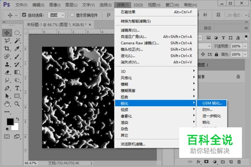Expand the 风格化 submenu
The height and width of the screenshot is (167, 251).
[x=156, y=78]
